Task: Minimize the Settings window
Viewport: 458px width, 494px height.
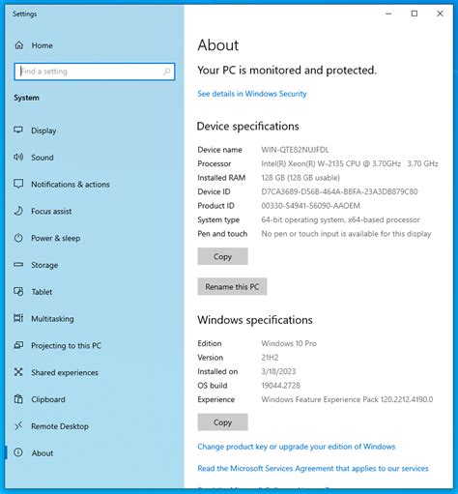Action: 388,14
